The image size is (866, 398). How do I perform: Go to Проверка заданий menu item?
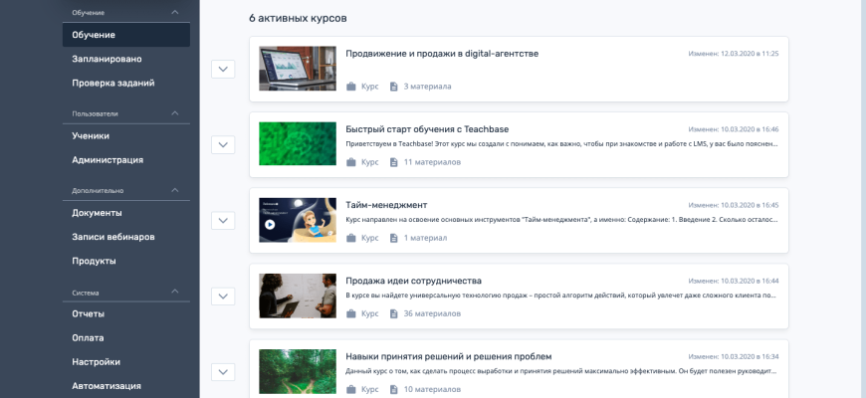112,83
